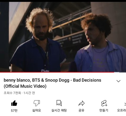Toggle dislike via the 싫어요 label
The height and width of the screenshot is (116, 126).
36,111
